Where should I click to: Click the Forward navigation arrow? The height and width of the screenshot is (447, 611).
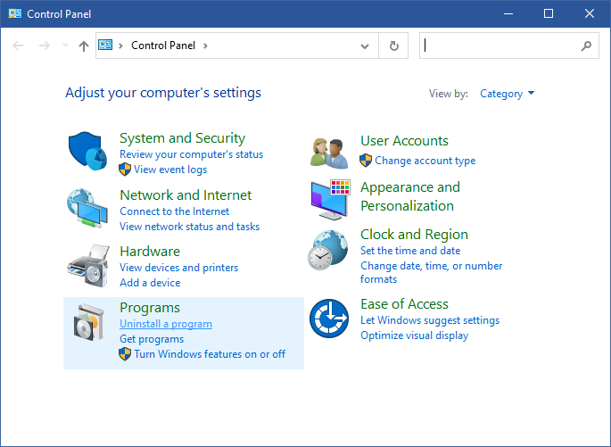45,46
